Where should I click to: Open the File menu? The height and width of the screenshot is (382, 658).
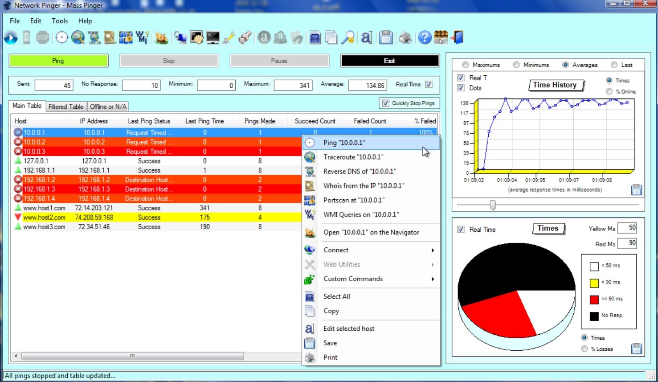tap(15, 21)
